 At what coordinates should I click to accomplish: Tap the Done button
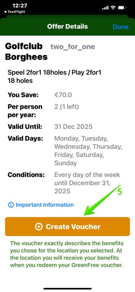click(x=120, y=27)
